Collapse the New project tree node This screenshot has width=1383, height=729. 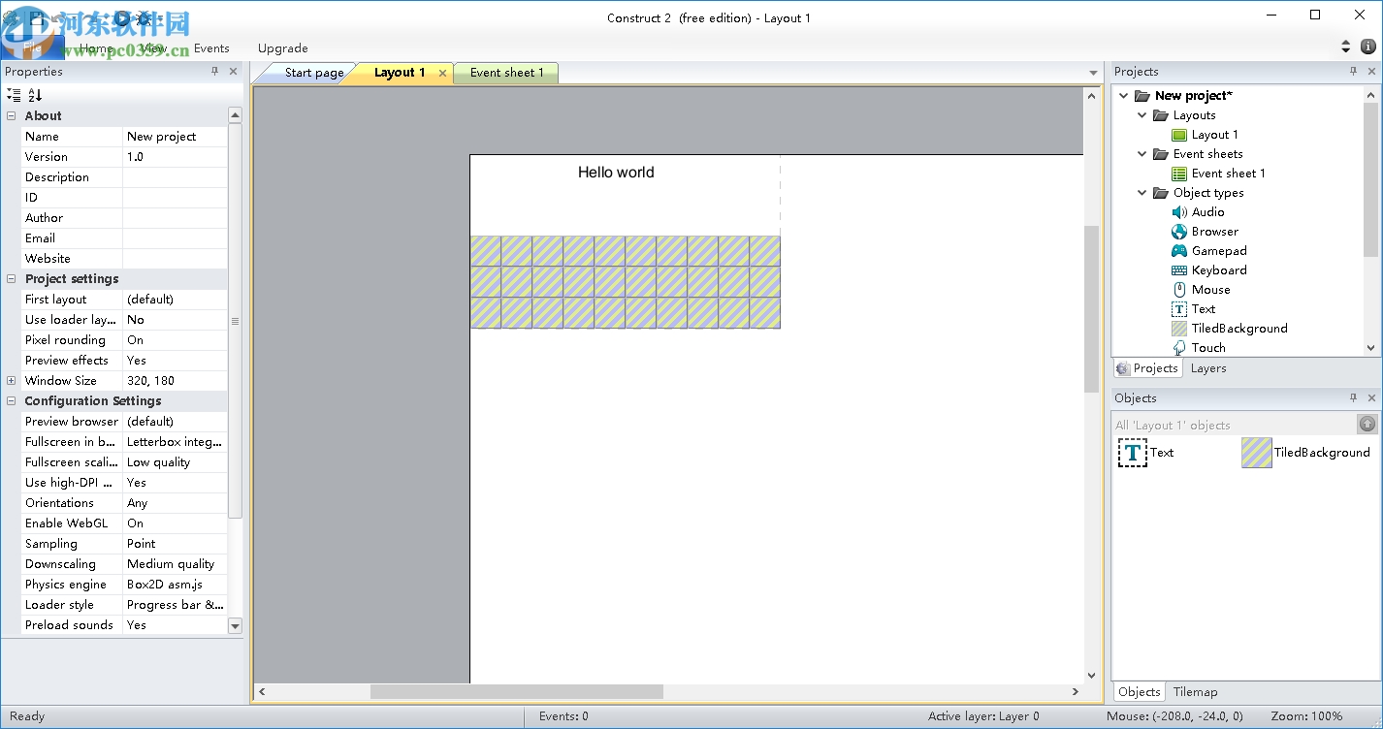[1124, 96]
